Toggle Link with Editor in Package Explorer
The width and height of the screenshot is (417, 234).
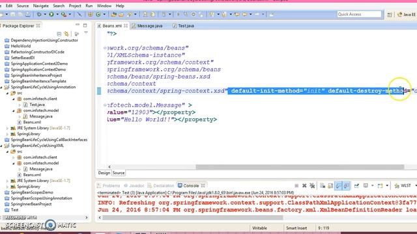(x=66, y=34)
